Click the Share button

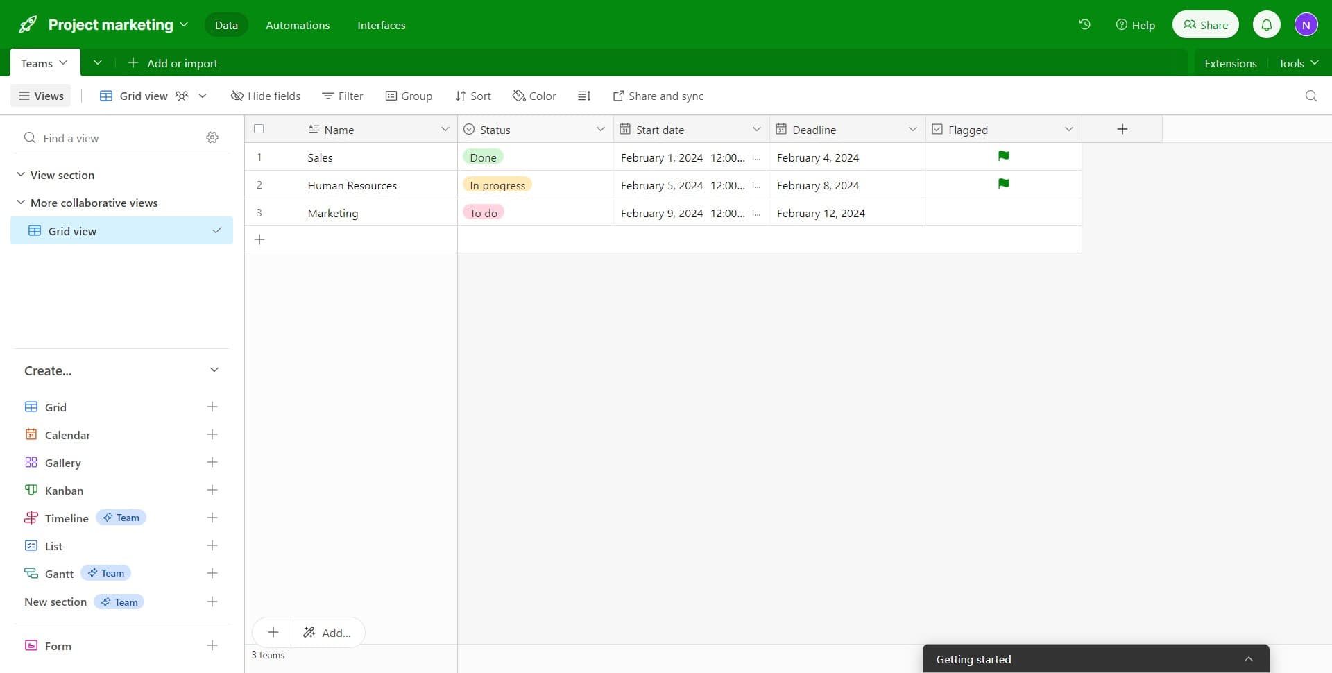(1205, 24)
